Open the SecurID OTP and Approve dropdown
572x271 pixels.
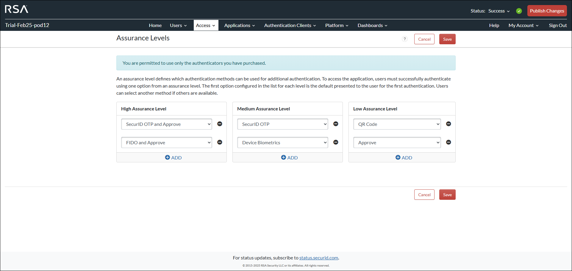(x=166, y=124)
